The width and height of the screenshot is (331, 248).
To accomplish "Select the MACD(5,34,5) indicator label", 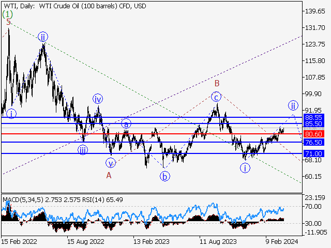I will point(23,199).
